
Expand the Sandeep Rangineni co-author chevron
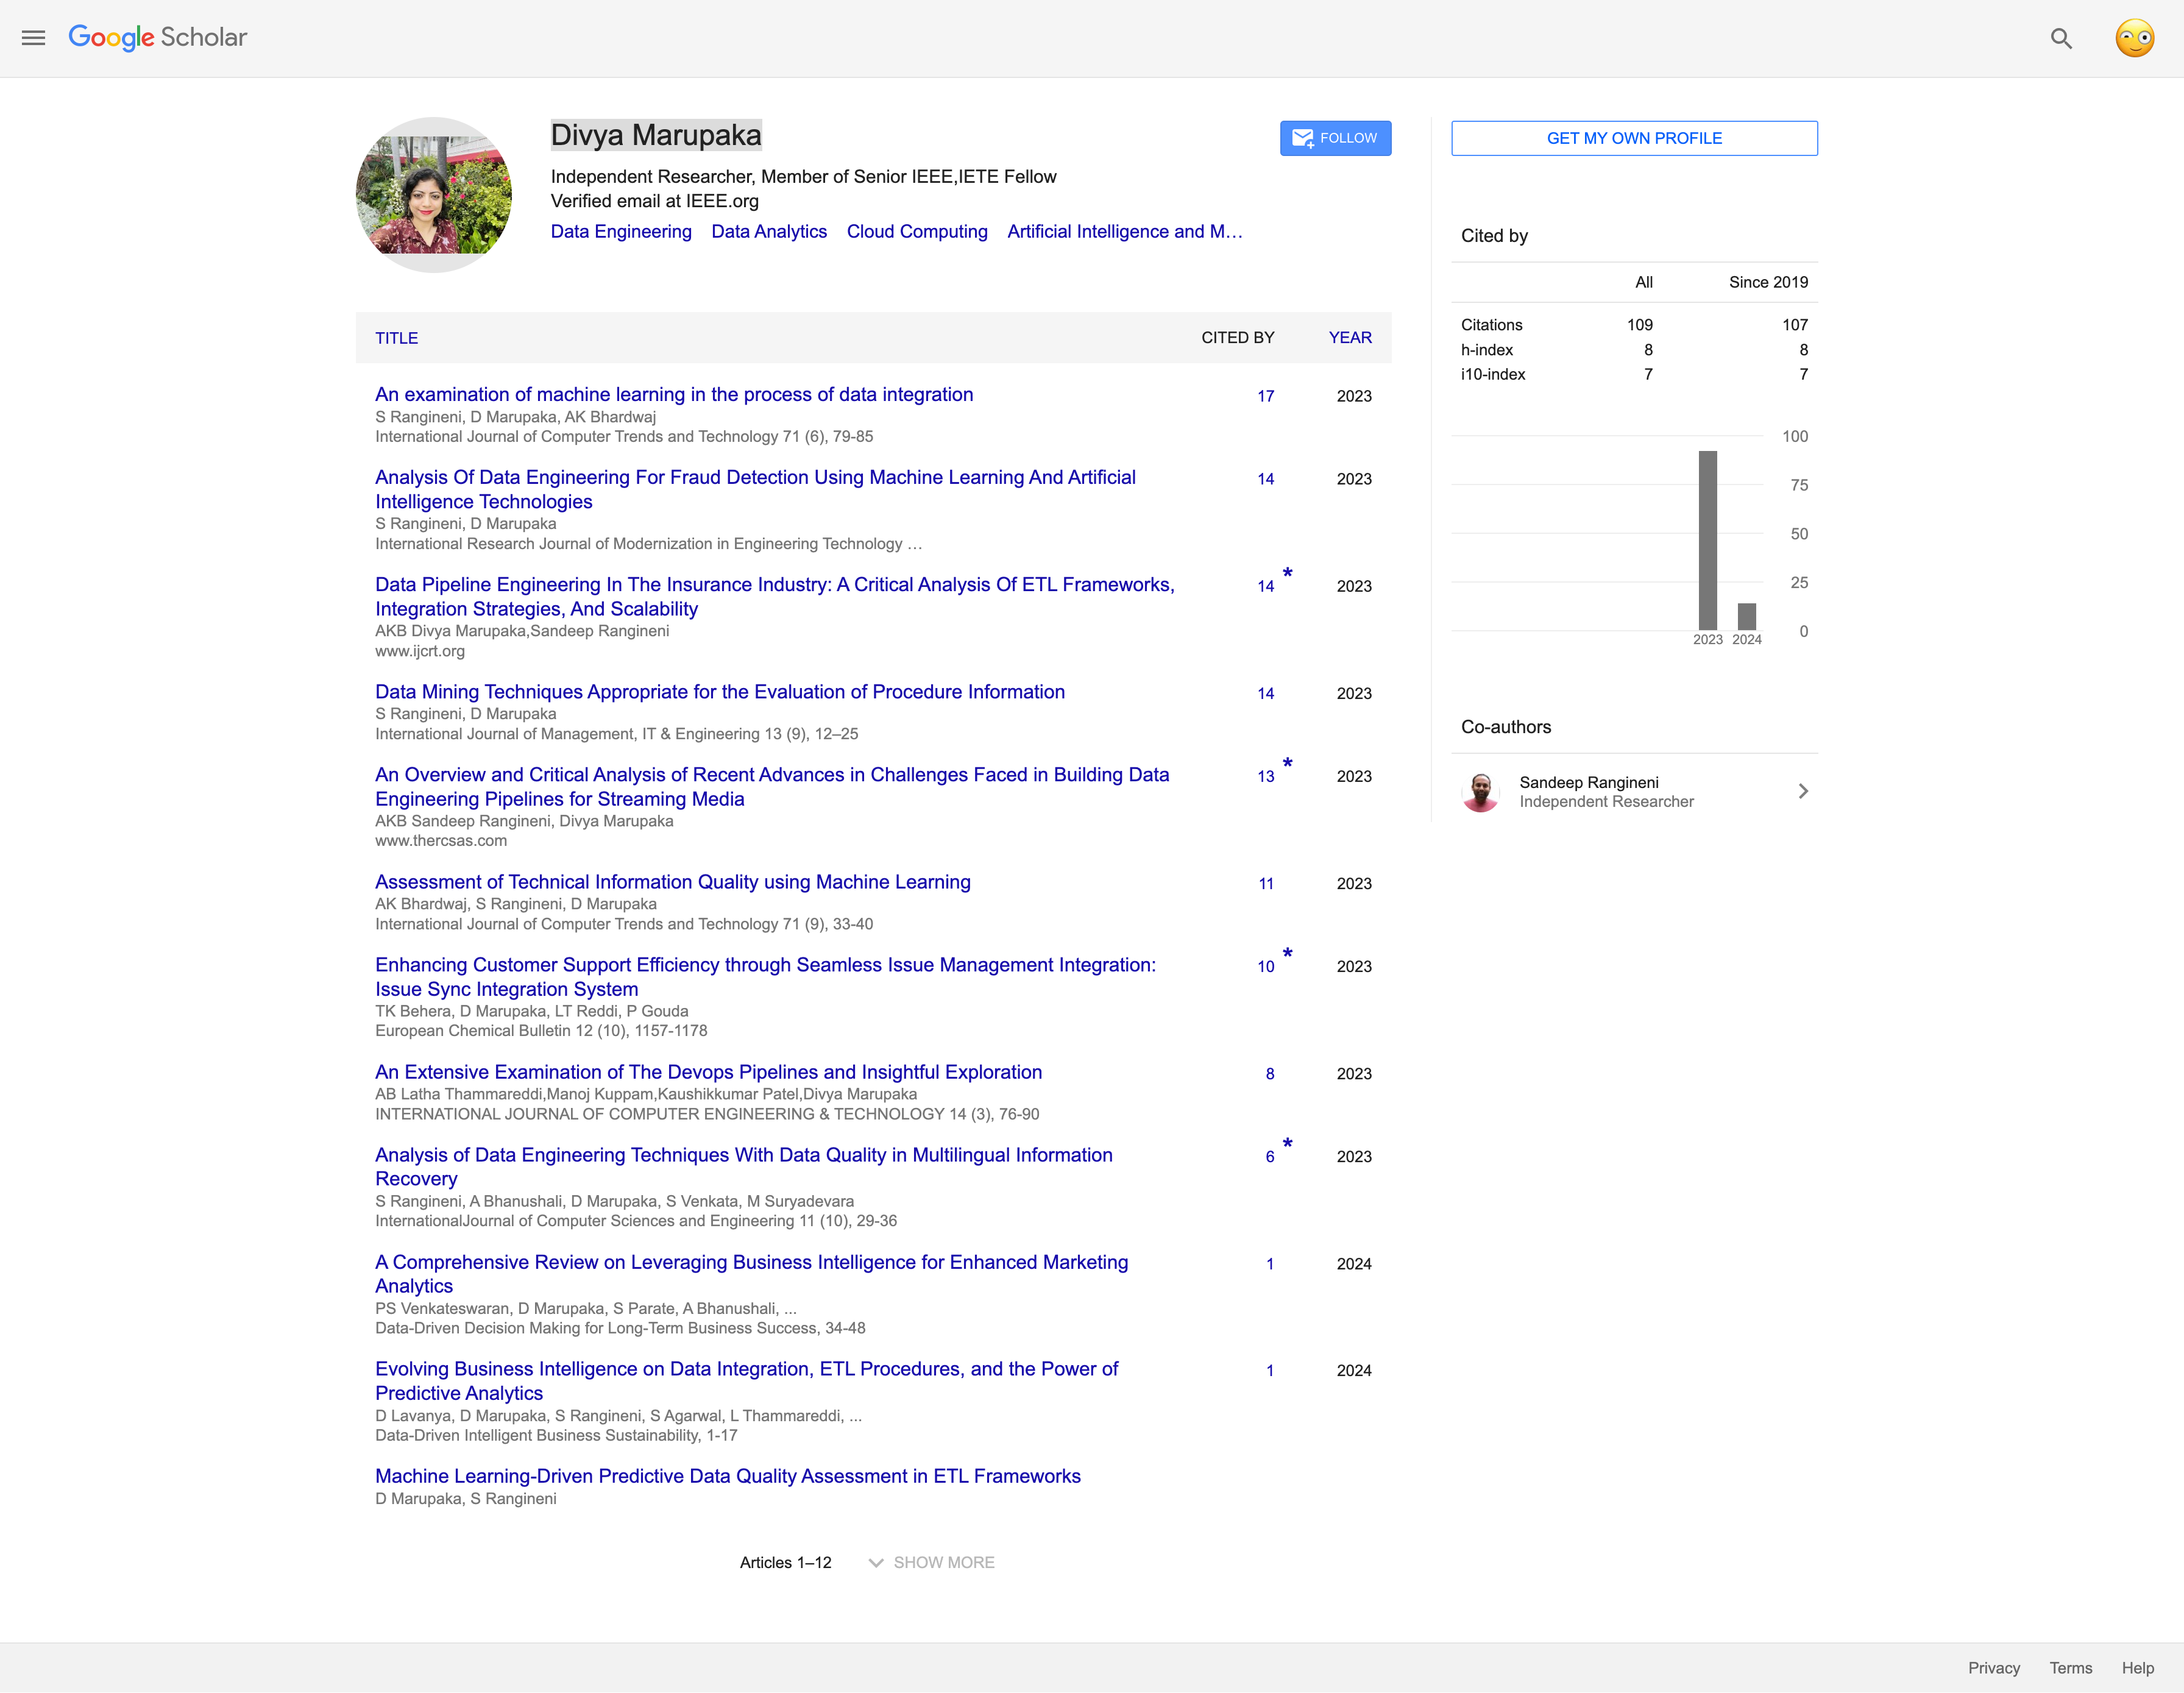tap(1803, 792)
